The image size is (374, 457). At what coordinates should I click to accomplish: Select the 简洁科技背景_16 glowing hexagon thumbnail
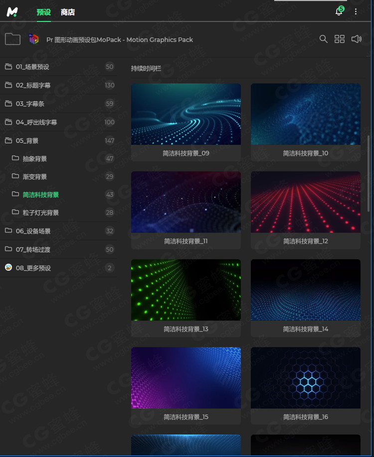(x=306, y=378)
